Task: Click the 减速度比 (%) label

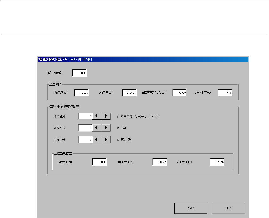Action: pyautogui.click(x=184, y=162)
